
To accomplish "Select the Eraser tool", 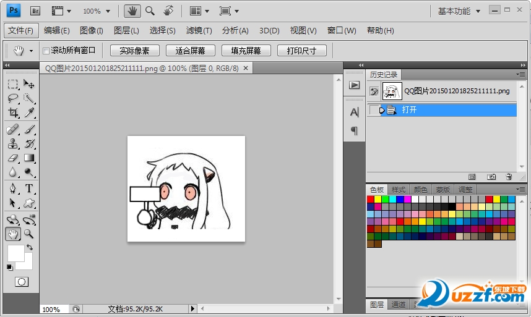I will pos(13,158).
